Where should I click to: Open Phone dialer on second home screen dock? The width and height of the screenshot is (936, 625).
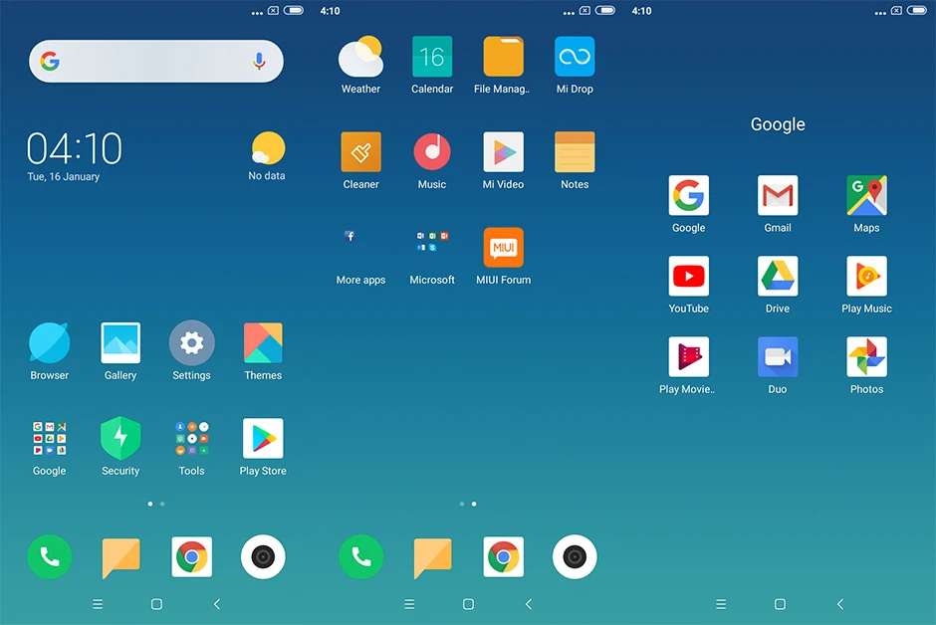tap(360, 556)
